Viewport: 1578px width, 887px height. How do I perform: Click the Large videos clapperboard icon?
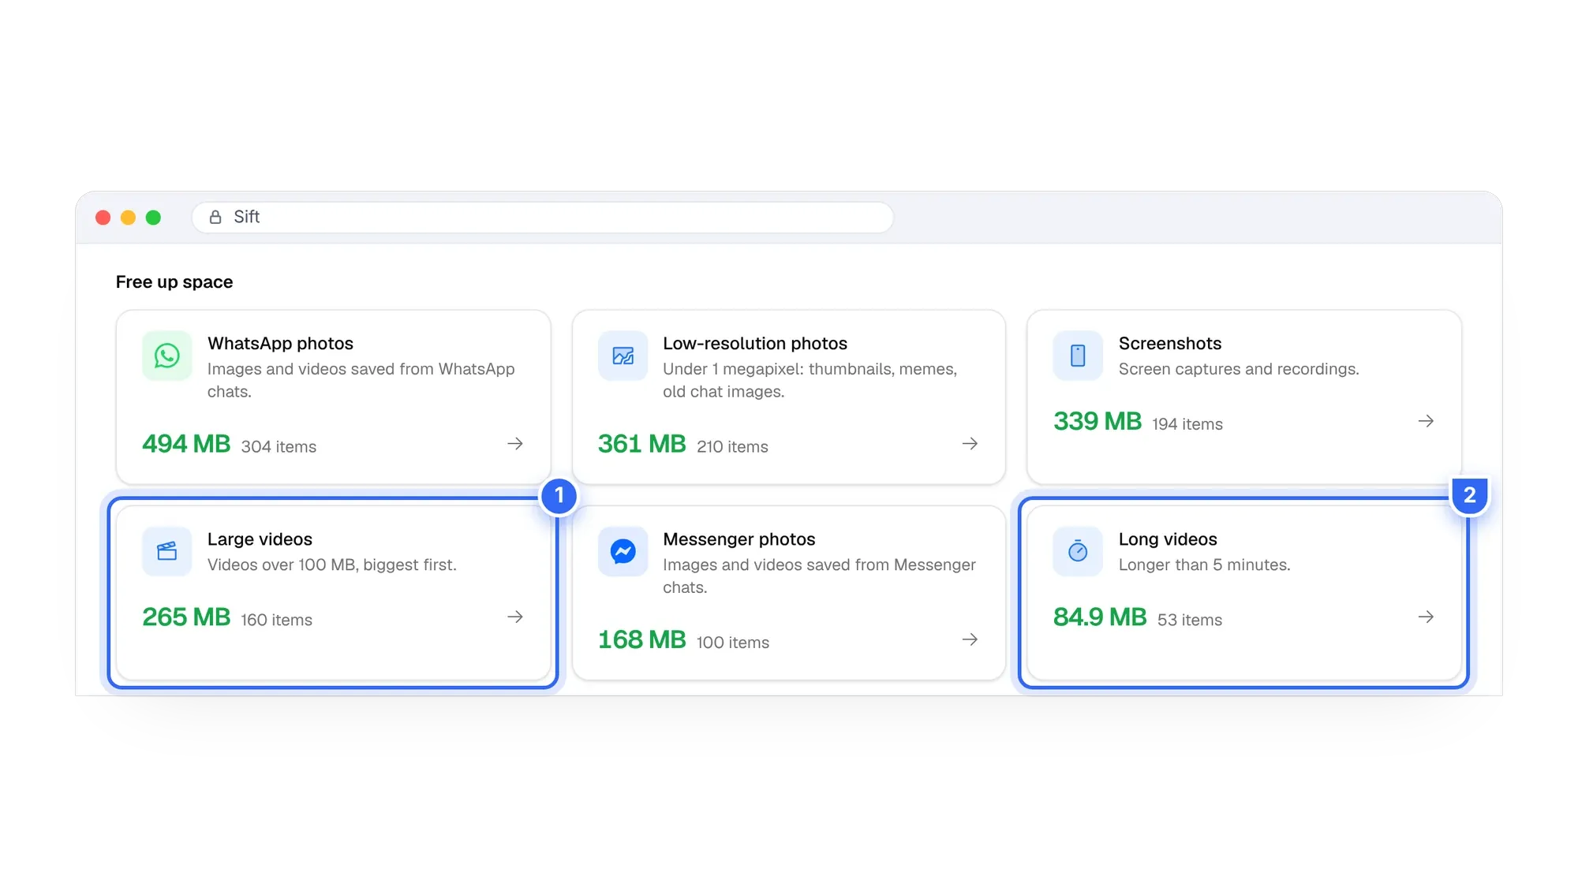point(166,551)
